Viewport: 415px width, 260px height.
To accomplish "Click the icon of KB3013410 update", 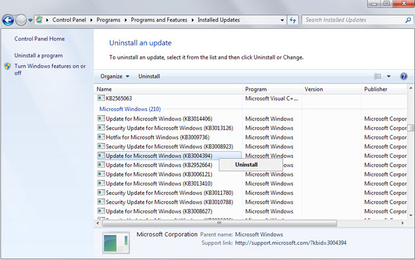I will tap(101, 183).
